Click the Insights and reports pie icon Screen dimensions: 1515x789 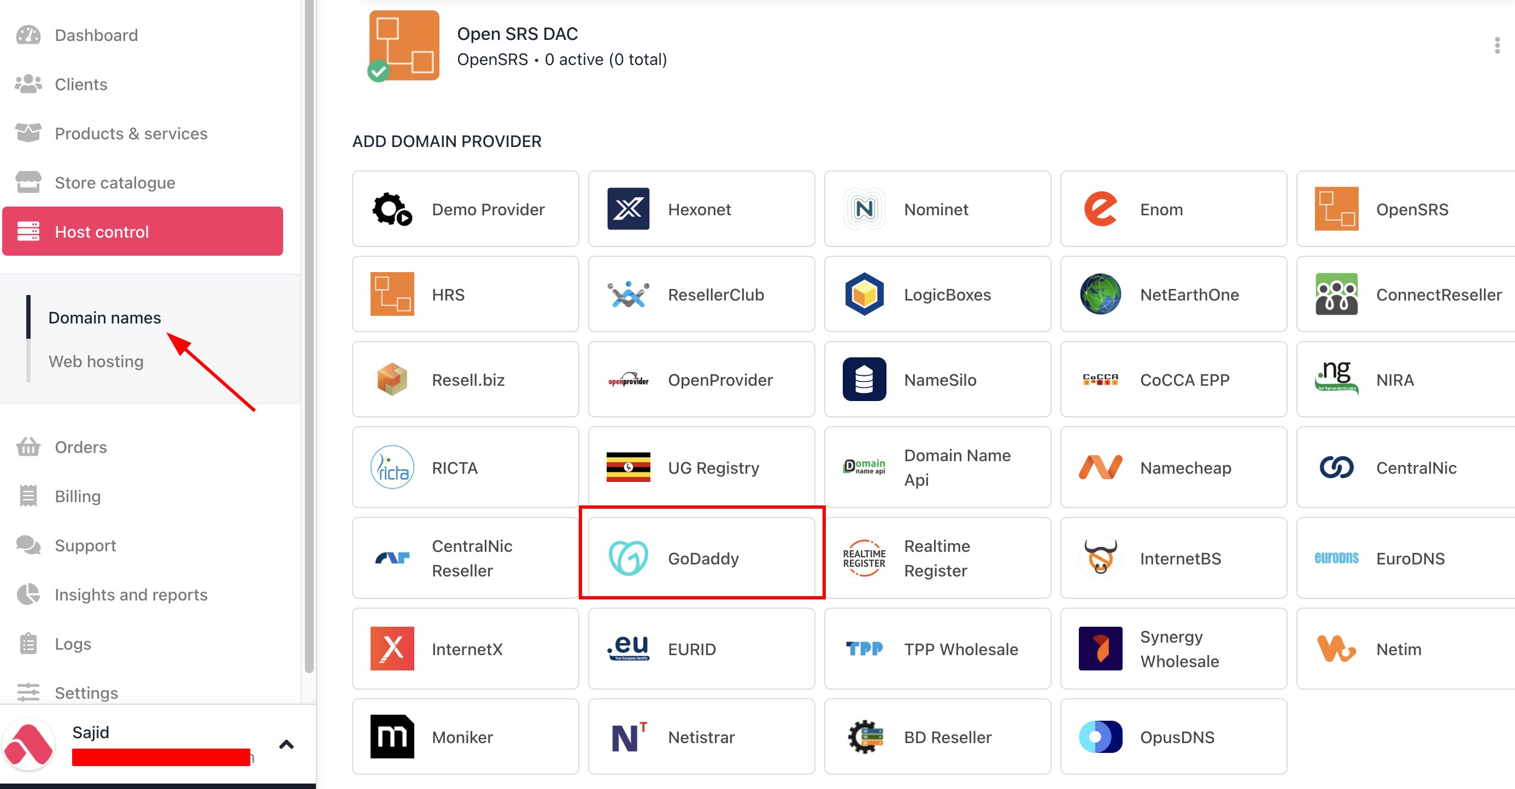pos(28,594)
